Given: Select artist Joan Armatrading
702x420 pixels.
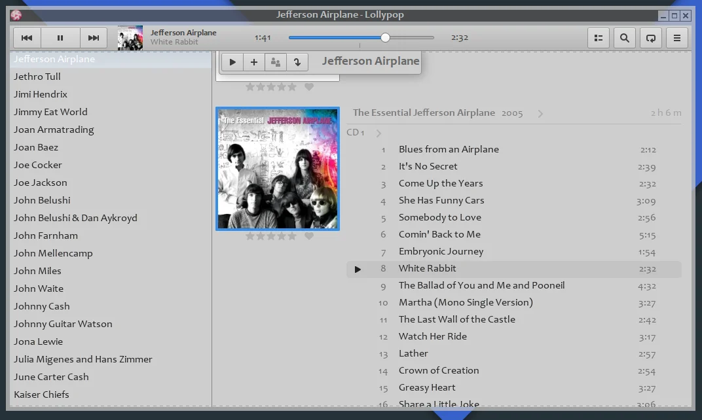Looking at the screenshot, I should tap(111, 130).
